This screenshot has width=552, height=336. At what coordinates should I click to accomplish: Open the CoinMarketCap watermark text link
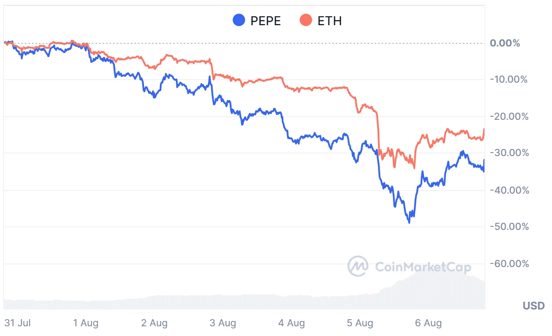coord(423,267)
